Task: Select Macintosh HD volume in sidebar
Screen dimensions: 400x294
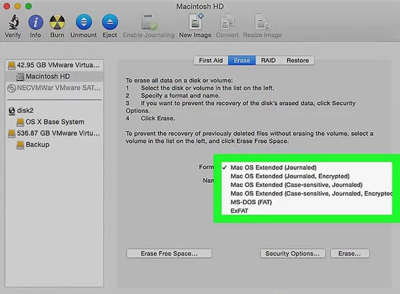Action: point(49,76)
